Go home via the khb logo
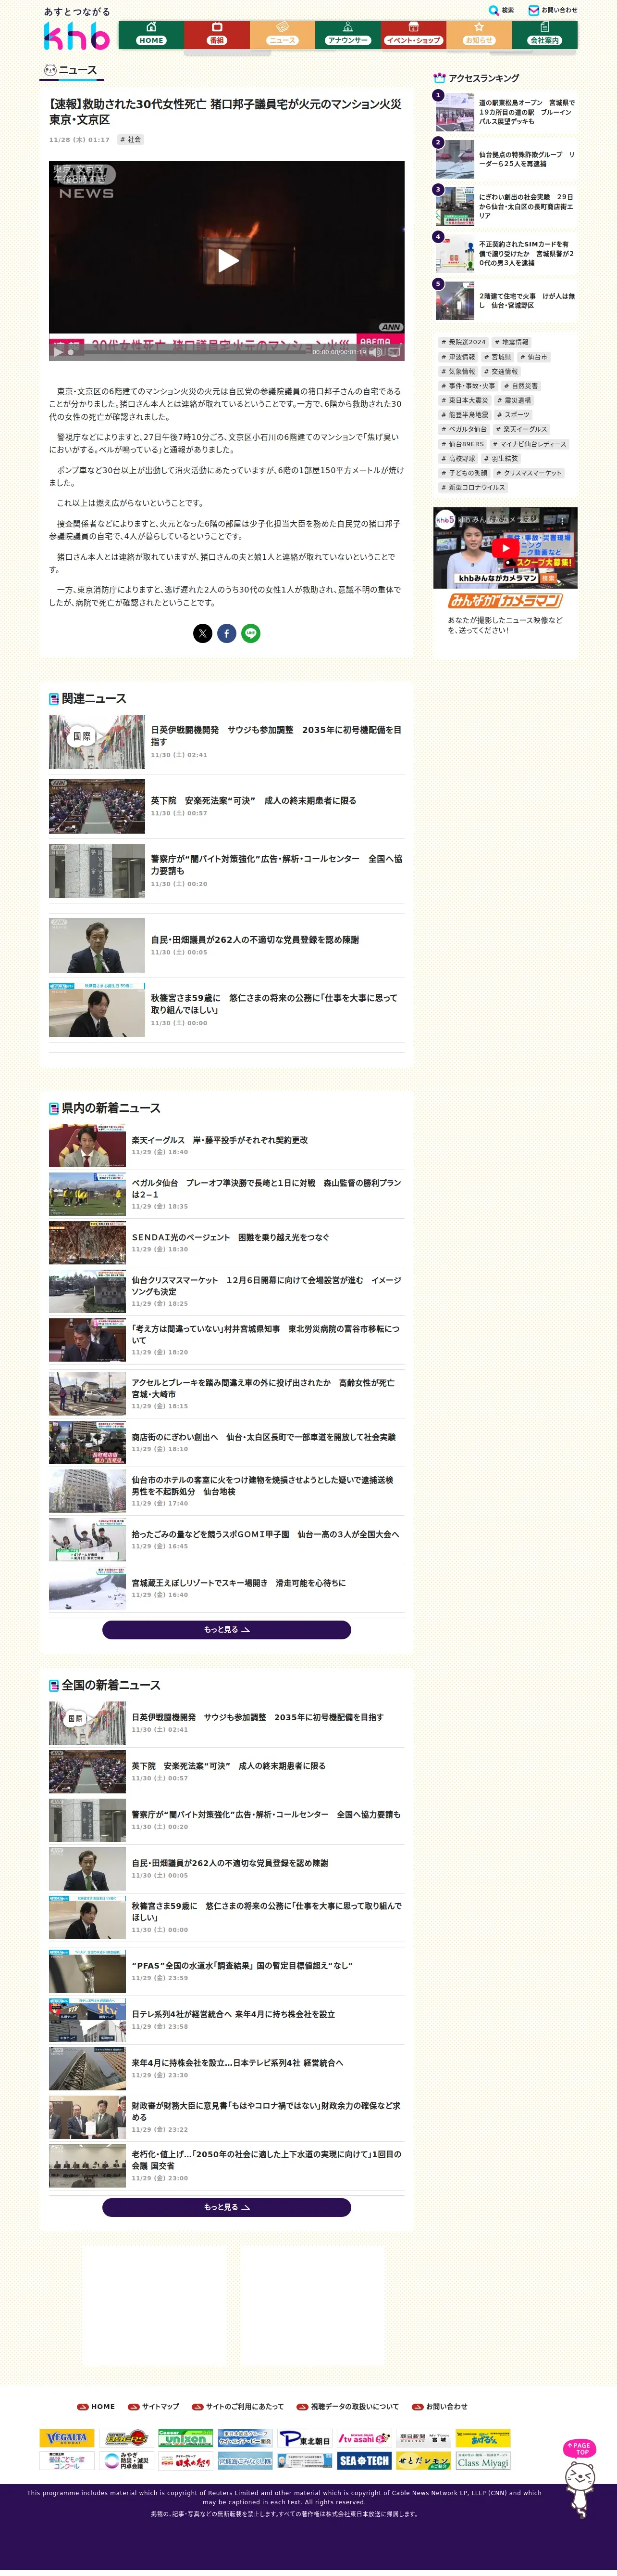 click(76, 37)
